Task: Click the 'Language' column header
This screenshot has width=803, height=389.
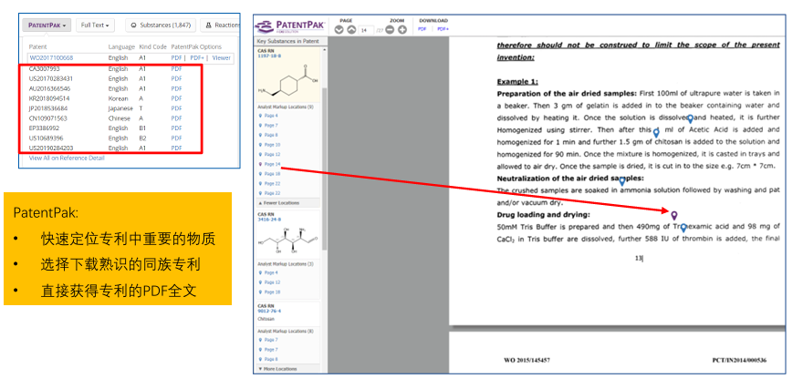Action: pos(121,46)
